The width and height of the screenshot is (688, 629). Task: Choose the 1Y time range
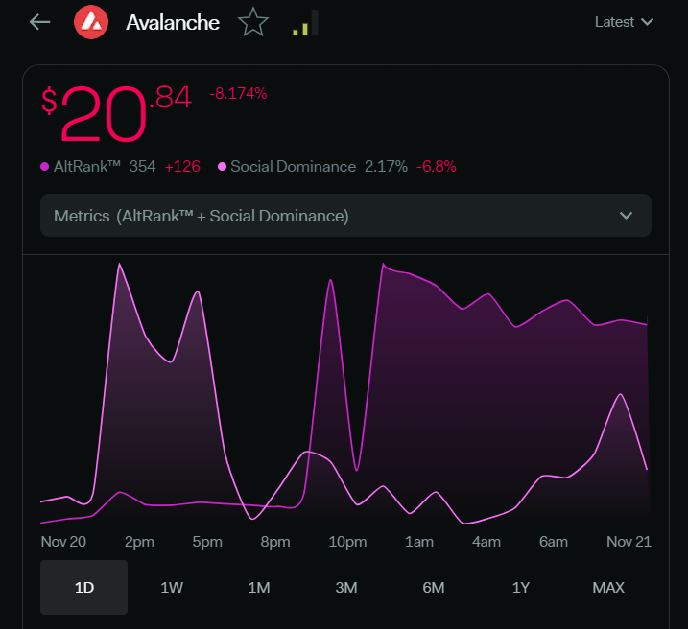[x=521, y=588]
